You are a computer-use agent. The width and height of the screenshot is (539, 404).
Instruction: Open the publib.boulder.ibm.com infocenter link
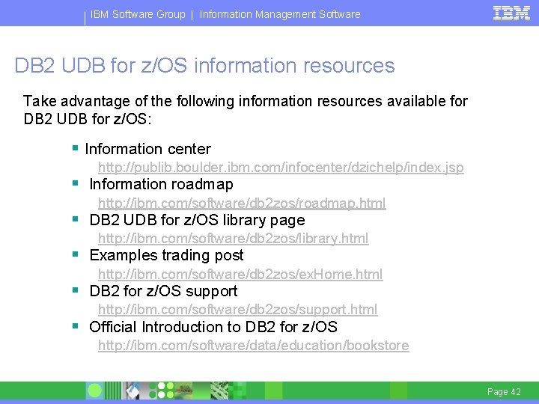[x=281, y=168]
